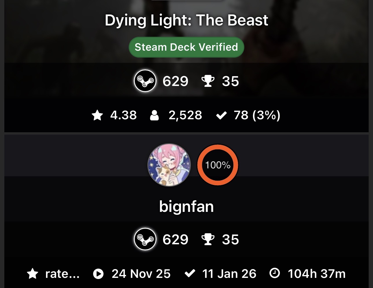Click the person icon beside 2,528
373x288 pixels.
tap(154, 115)
